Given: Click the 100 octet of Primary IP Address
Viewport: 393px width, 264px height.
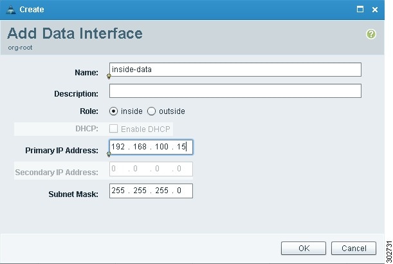Looking at the screenshot, I should click(x=161, y=147).
